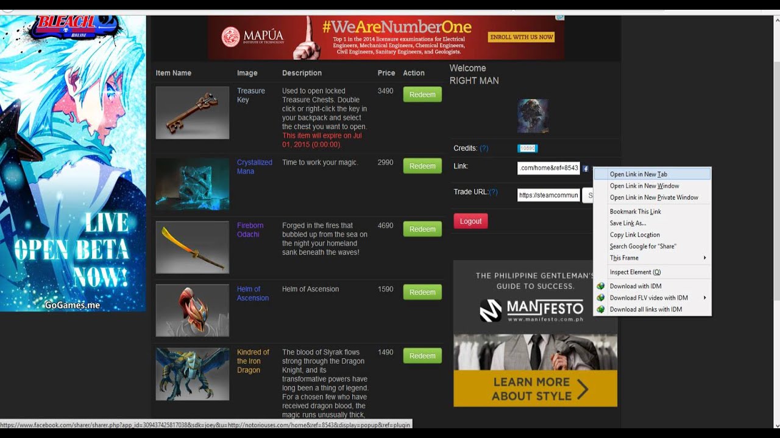Click the Facebook share icon next to Link
Screen dimensions: 780x438
point(585,169)
